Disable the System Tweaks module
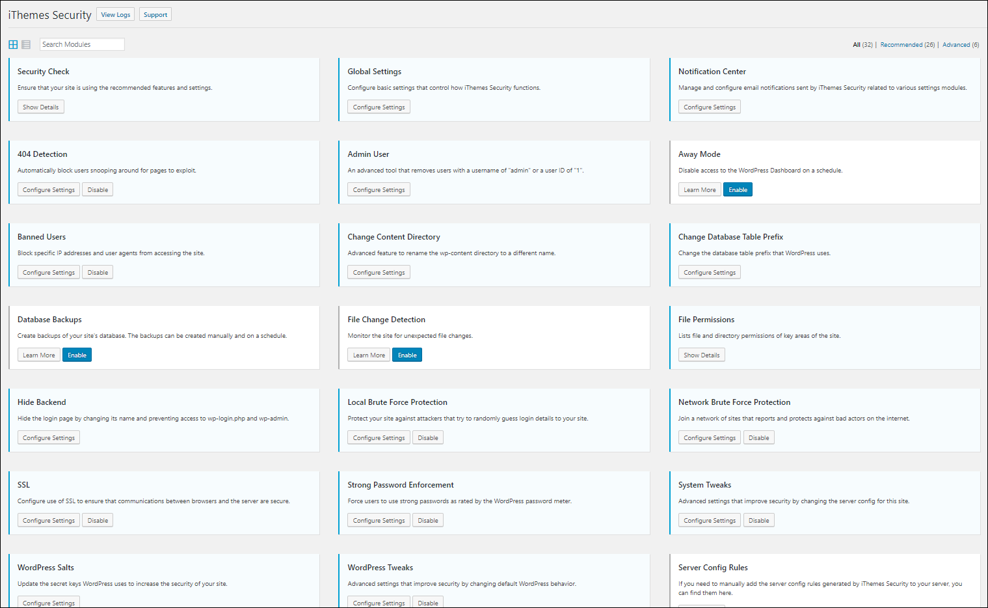988x608 pixels. 758,520
